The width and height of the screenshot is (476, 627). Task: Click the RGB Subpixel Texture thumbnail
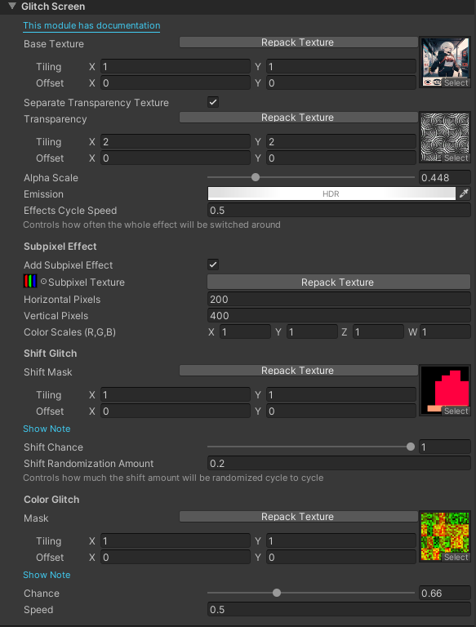point(30,282)
